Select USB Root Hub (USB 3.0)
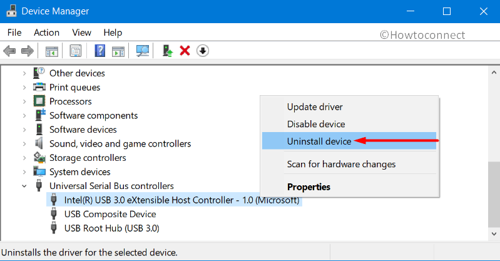 pos(111,228)
